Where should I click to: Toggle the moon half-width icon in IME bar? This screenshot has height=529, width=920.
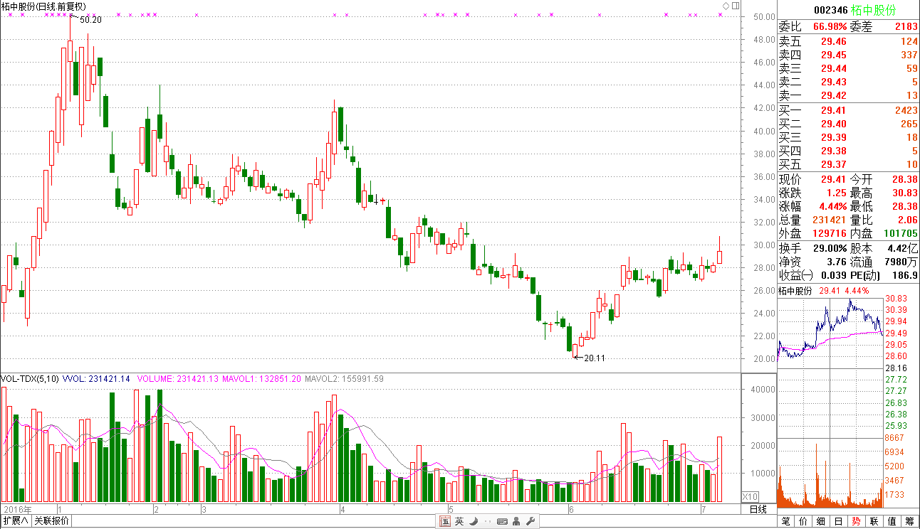[x=473, y=521]
